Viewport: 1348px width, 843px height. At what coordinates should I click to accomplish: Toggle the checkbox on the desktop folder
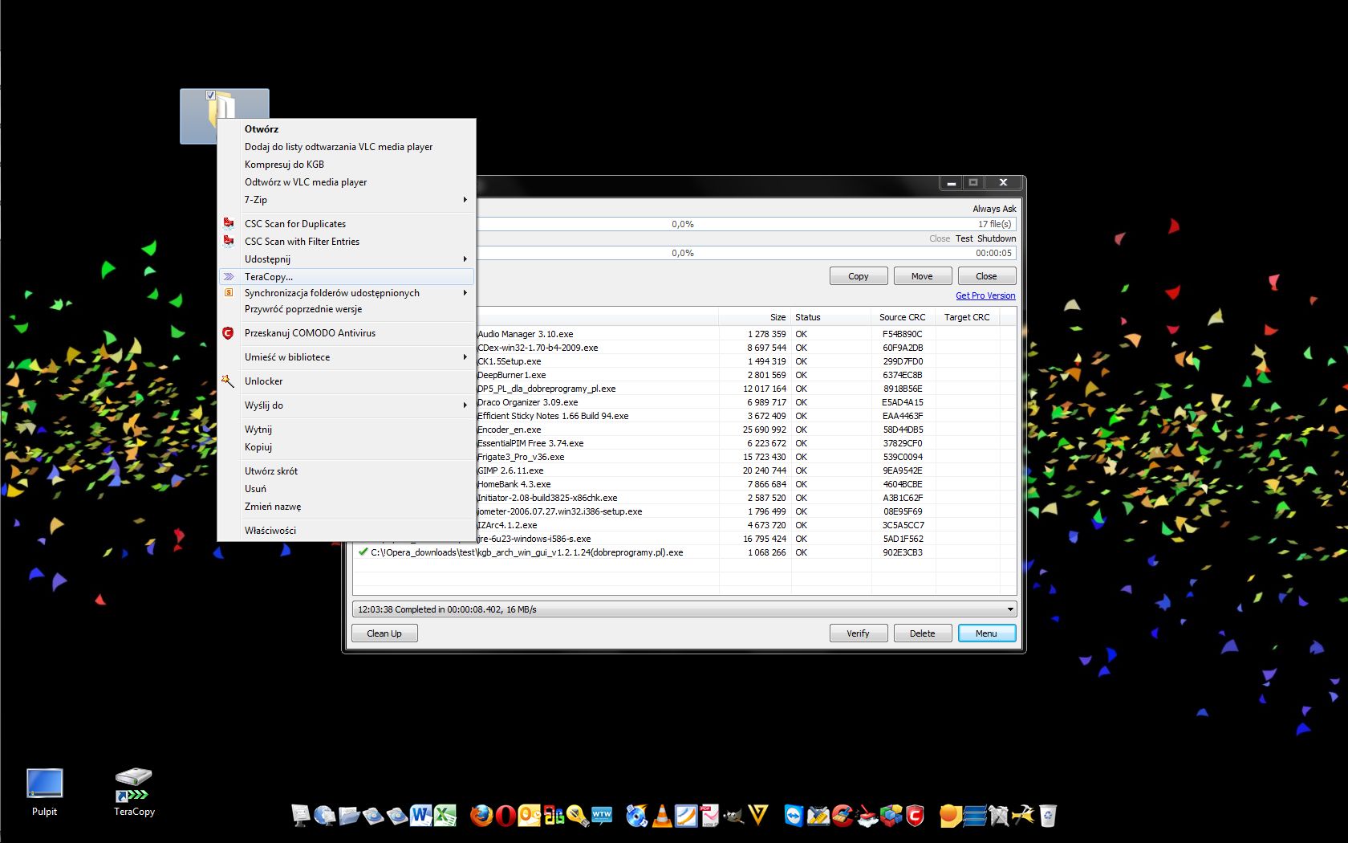pyautogui.click(x=210, y=95)
